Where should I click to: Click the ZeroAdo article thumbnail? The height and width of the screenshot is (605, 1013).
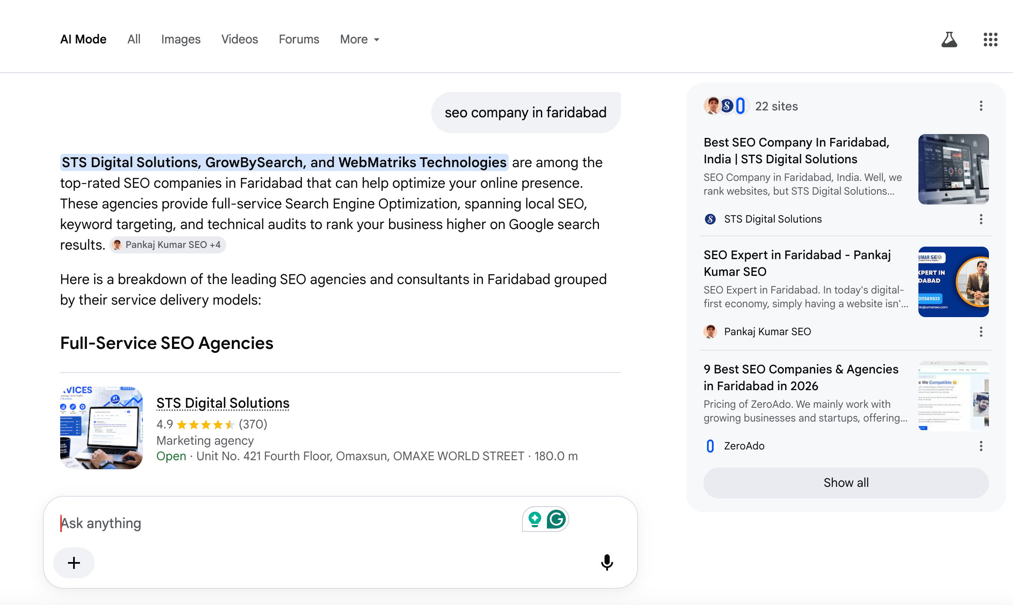(953, 396)
